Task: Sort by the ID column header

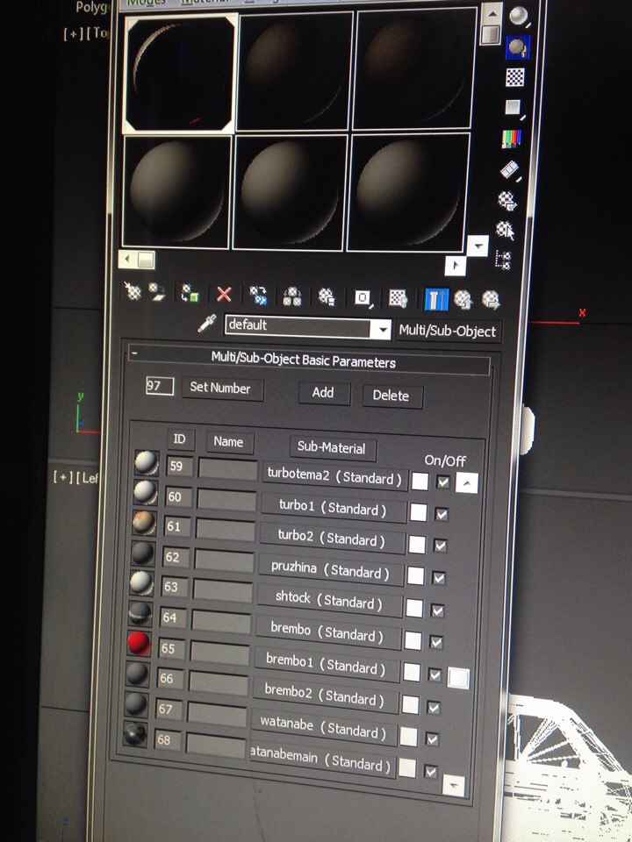Action: click(x=180, y=439)
